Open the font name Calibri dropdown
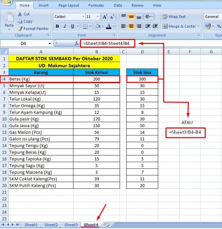The image size is (222, 229). pos(83,17)
